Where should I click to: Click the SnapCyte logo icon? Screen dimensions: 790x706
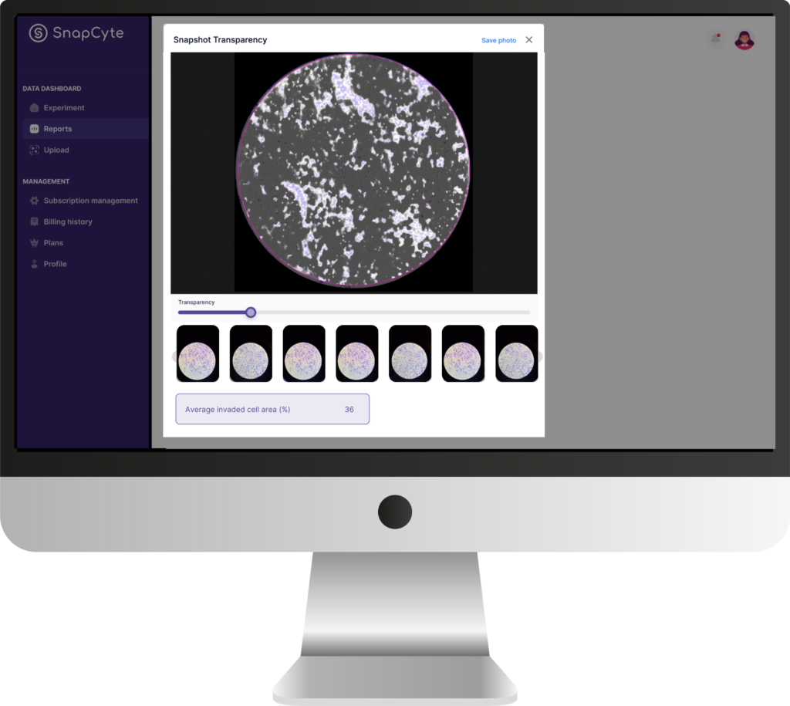pyautogui.click(x=38, y=32)
